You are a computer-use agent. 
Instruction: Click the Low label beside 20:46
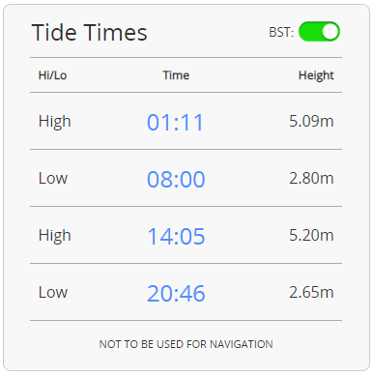53,293
